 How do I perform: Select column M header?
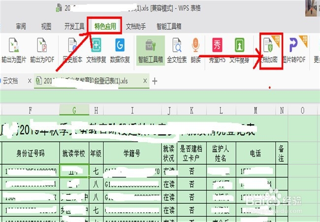point(256,111)
